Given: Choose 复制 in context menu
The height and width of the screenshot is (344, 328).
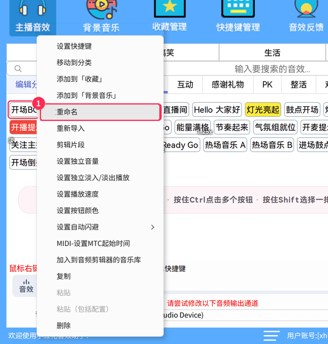Looking at the screenshot, I should [100, 276].
